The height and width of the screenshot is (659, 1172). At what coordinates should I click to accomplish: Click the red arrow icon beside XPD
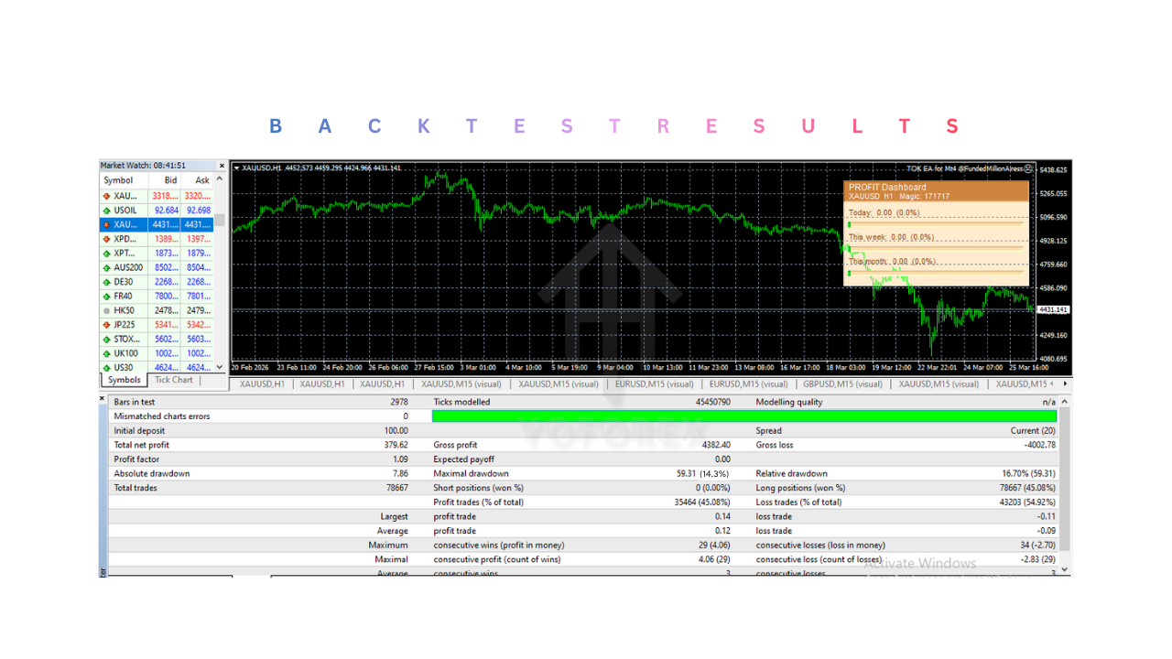(x=107, y=238)
